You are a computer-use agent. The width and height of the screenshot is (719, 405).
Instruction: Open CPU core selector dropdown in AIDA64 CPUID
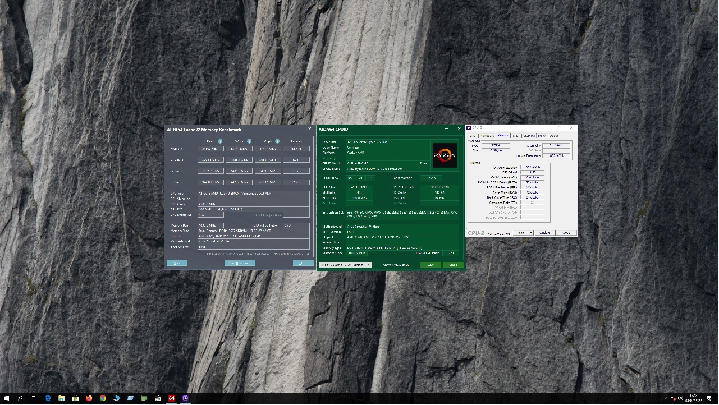(x=345, y=265)
